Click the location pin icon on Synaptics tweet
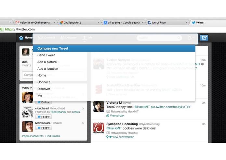The height and width of the screenshot is (160, 226). pyautogui.click(x=107, y=137)
